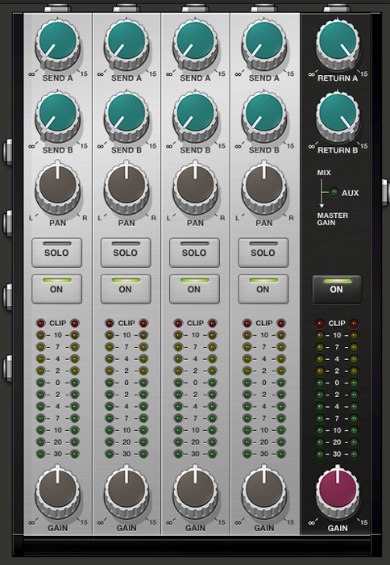Click the Send A knob on channel one
Viewport: 390px width, 565px height.
57,44
